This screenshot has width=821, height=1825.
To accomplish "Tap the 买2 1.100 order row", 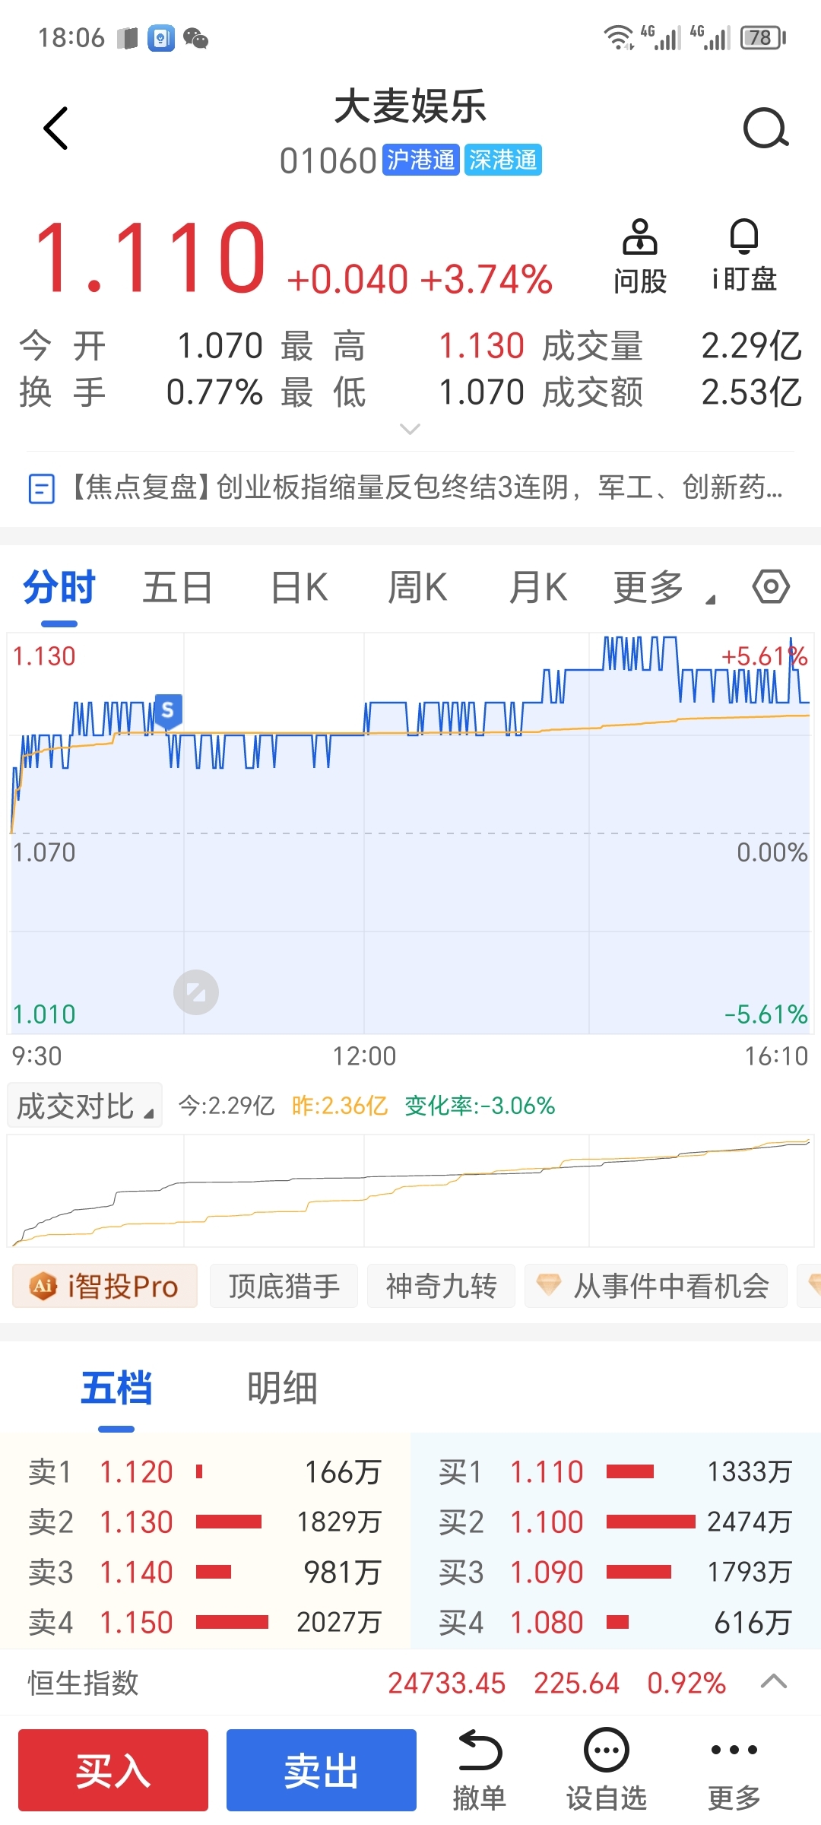I will (x=616, y=1522).
